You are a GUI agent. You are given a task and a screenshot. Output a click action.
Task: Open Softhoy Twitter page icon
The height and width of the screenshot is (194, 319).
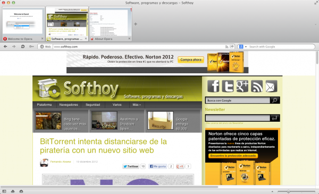point(228,86)
